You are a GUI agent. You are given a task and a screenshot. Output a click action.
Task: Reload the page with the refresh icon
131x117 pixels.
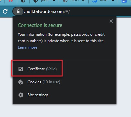[5, 11]
